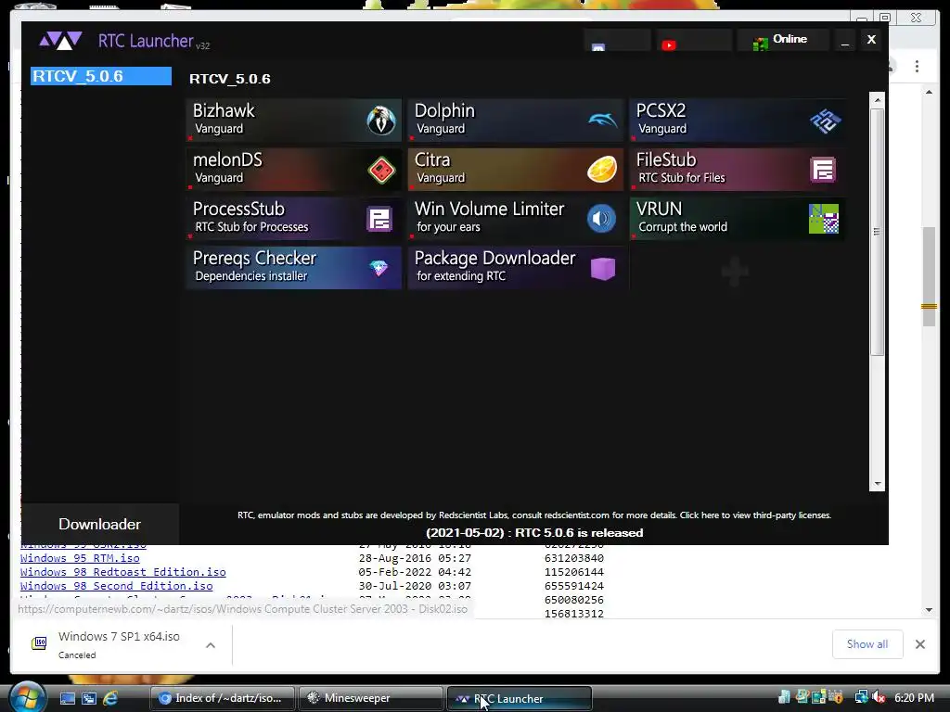The width and height of the screenshot is (950, 712).
Task: Click the Prereqs Checker diamond icon
Action: (379, 268)
